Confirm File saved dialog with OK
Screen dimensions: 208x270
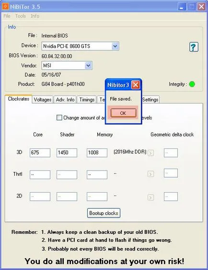click(x=123, y=113)
